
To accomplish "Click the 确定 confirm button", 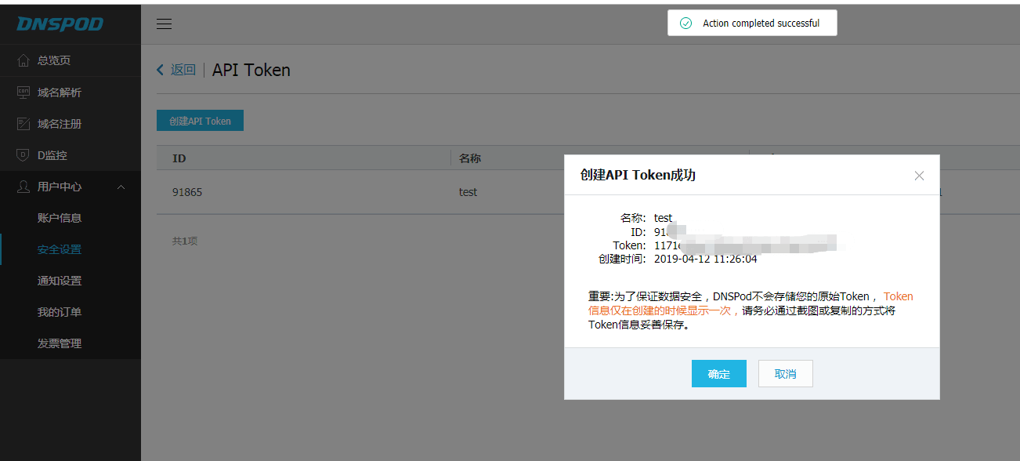I will coord(719,374).
